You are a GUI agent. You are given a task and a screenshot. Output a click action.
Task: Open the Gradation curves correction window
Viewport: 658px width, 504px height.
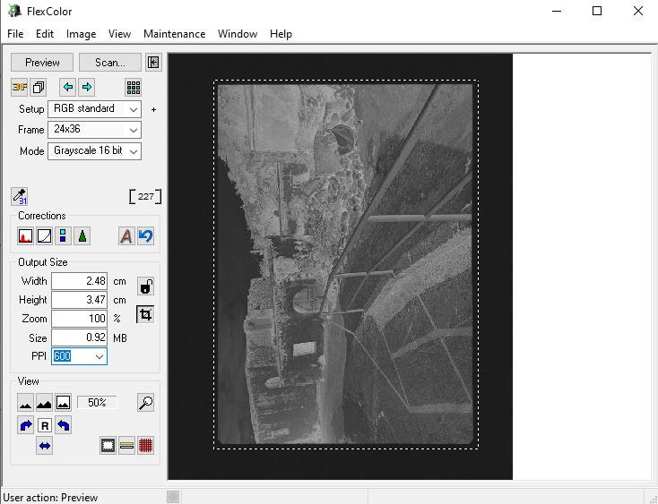(x=44, y=235)
